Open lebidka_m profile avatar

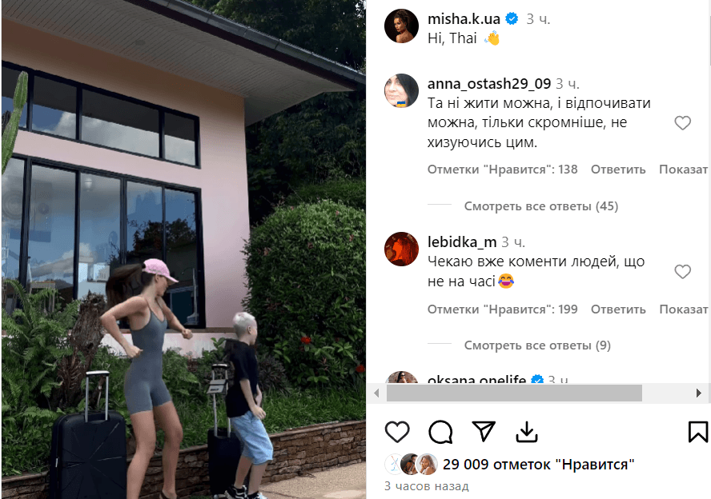[401, 249]
